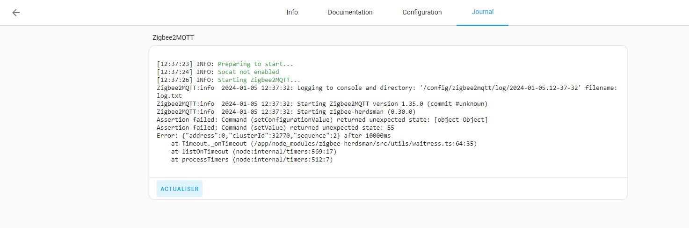This screenshot has height=228, width=689.
Task: Go back using the left arrow icon
Action: [x=16, y=13]
